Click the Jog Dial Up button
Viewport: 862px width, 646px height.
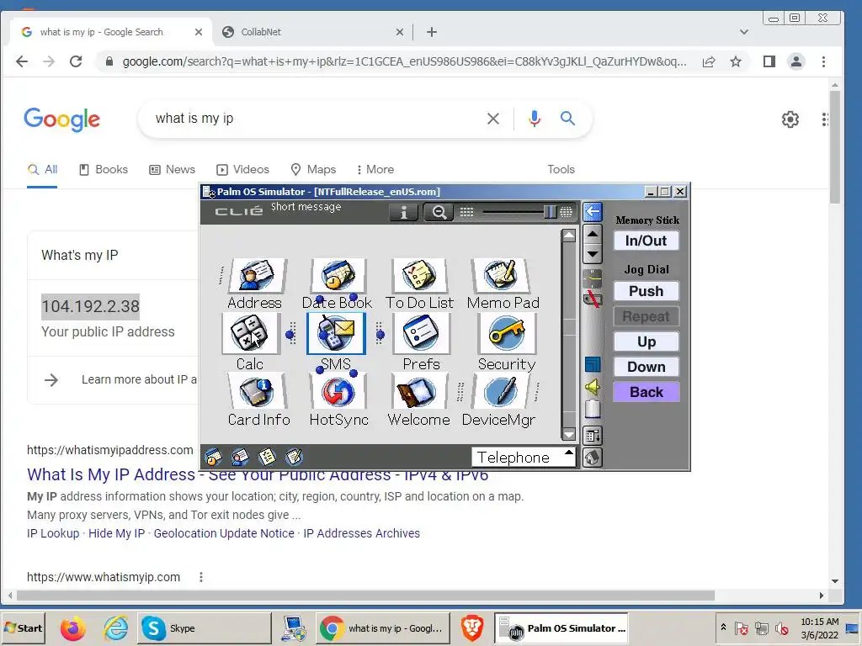point(646,342)
